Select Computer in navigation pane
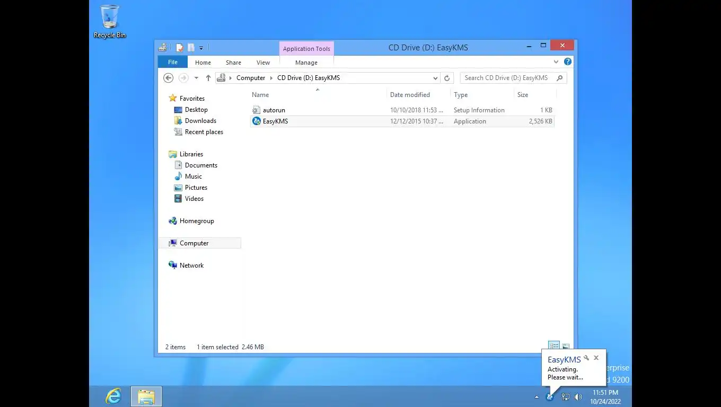This screenshot has height=407, width=721. coord(194,243)
